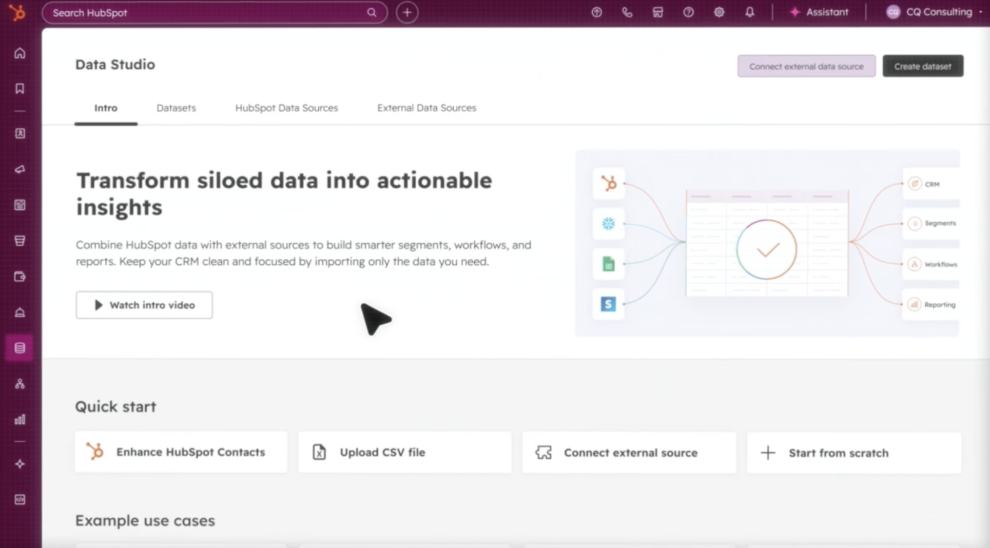Open the Breeze Assistant
990x548 pixels.
pos(819,12)
